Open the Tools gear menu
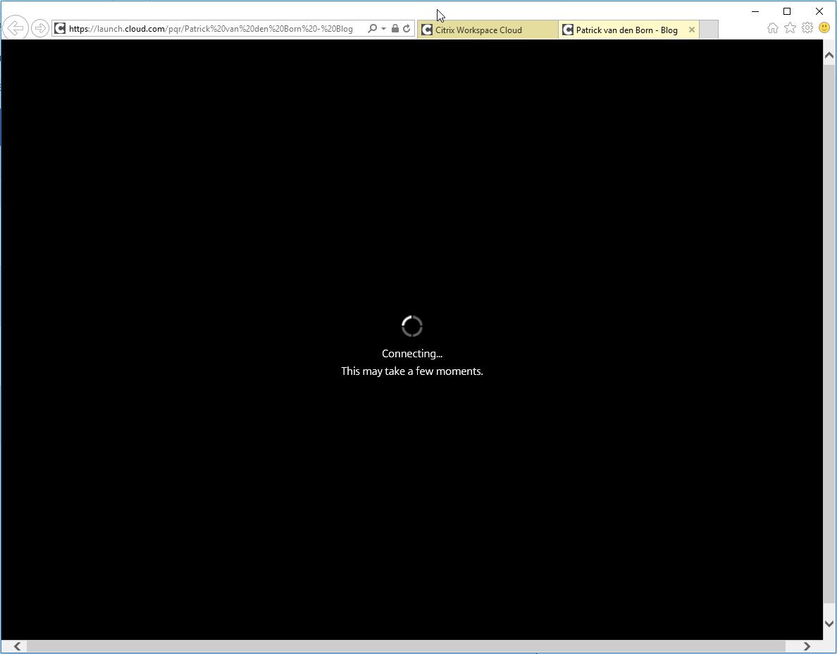The width and height of the screenshot is (837, 654). tap(807, 27)
